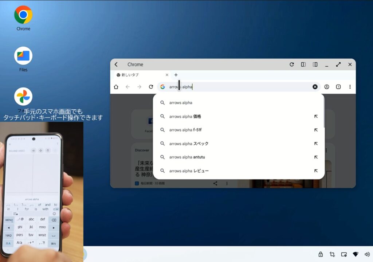Fill address bar with 'arrows alpha f-51f' arrow

pos(316,130)
